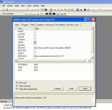Disable the Smart warnings checkbox

coord(17,86)
